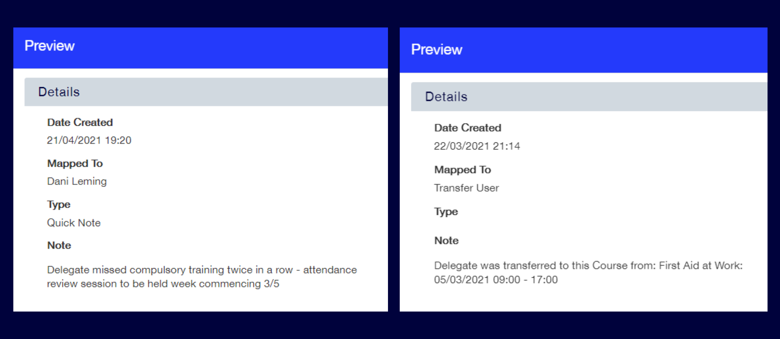Screen dimensions: 780x339
Task: Select the Dani Leming mapped user
Action: click(x=77, y=181)
